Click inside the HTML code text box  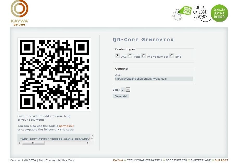[54, 138]
